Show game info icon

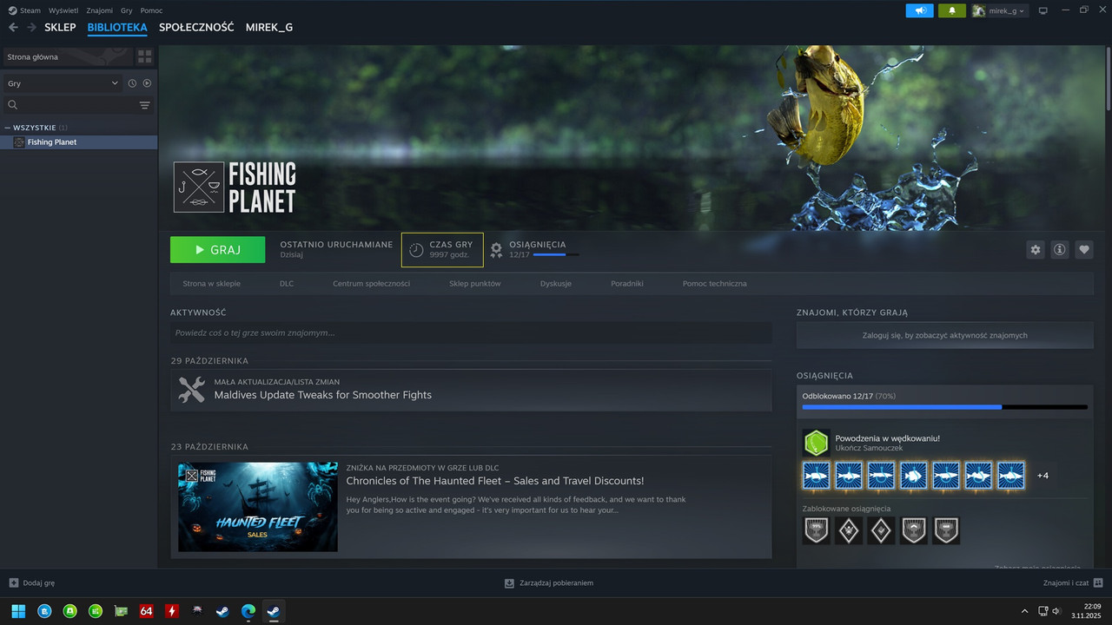pos(1060,250)
